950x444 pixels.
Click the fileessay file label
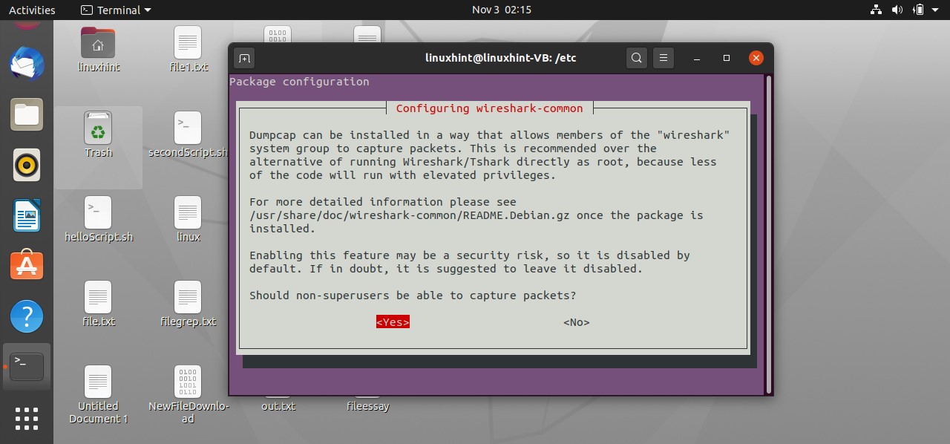pos(368,406)
